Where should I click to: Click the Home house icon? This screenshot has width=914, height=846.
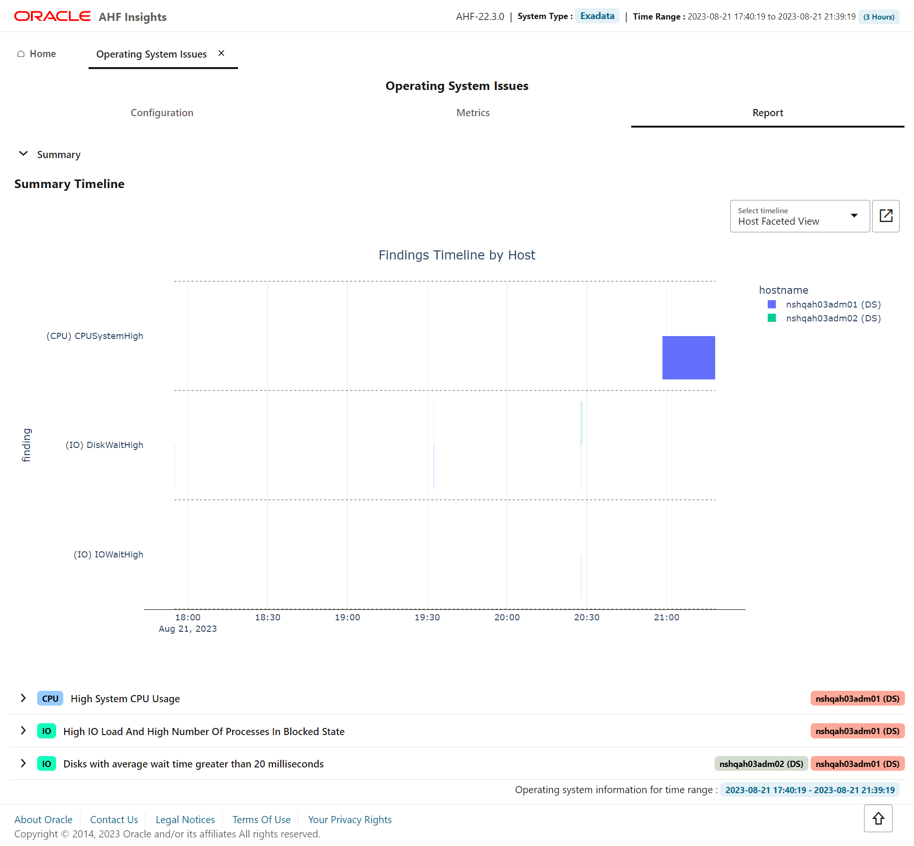(x=21, y=54)
